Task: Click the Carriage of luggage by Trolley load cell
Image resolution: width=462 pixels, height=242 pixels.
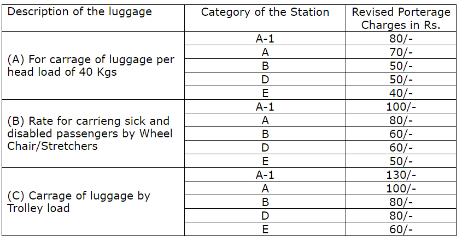Action: 78,202
